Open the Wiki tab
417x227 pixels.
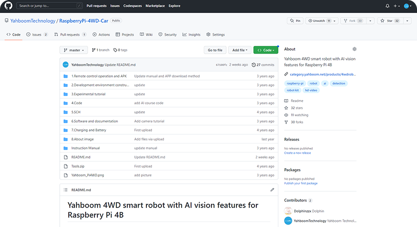tap(146, 35)
